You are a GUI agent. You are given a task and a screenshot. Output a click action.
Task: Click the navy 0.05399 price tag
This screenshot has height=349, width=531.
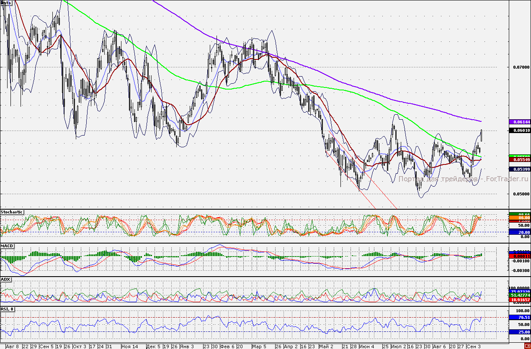(519, 169)
